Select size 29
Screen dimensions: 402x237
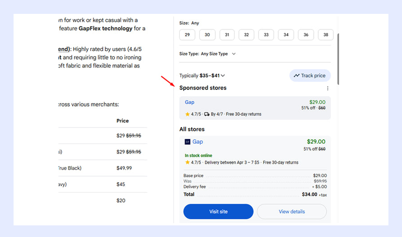tap(187, 35)
